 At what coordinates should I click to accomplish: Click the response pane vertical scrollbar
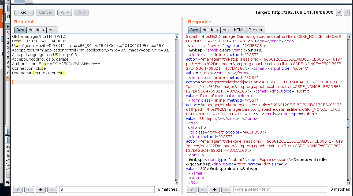coord(349,110)
